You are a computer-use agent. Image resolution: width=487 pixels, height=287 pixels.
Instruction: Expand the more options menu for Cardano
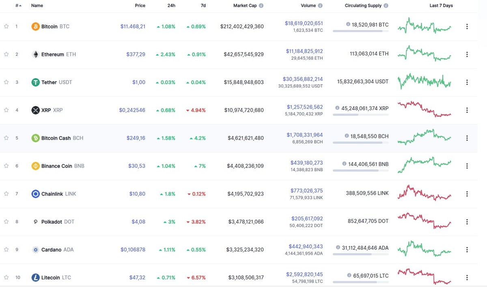point(467,250)
